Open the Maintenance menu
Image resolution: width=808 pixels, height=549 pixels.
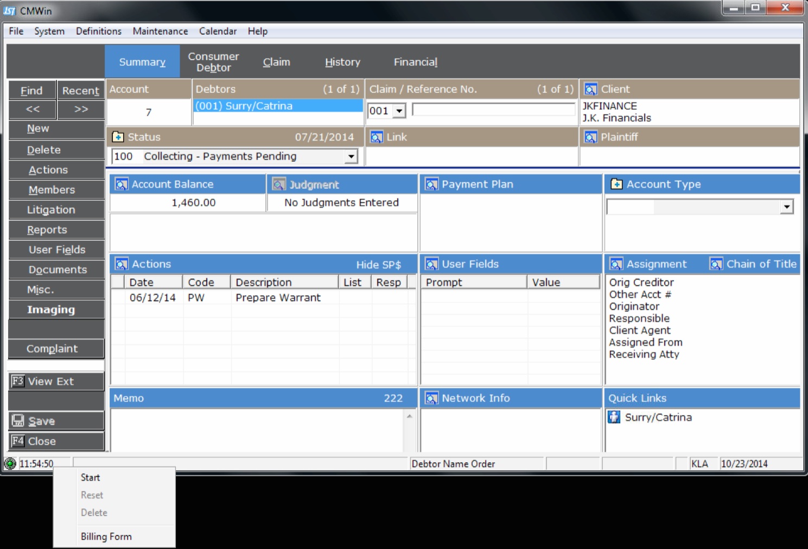(160, 31)
